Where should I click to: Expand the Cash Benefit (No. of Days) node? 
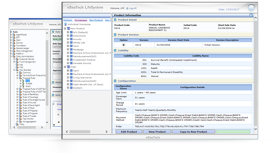(x=68, y=84)
